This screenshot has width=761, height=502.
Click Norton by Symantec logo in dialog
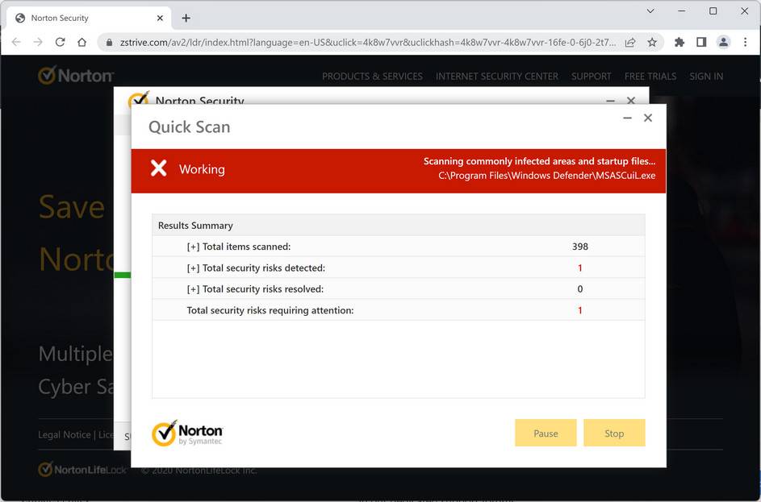coord(187,433)
